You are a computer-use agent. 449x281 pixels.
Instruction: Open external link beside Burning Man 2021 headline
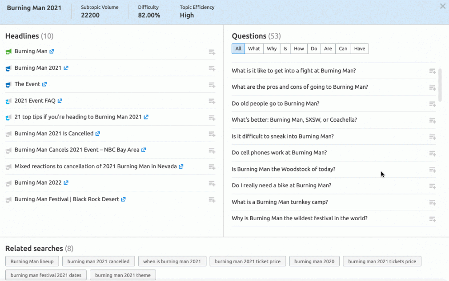click(x=66, y=68)
